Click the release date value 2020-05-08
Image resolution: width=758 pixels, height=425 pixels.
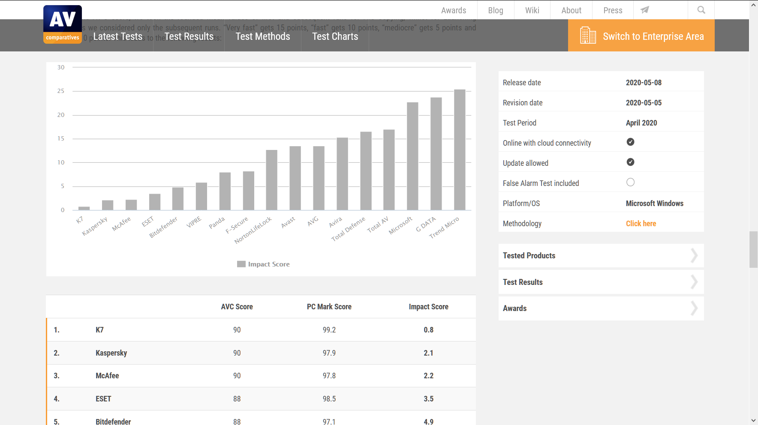644,83
